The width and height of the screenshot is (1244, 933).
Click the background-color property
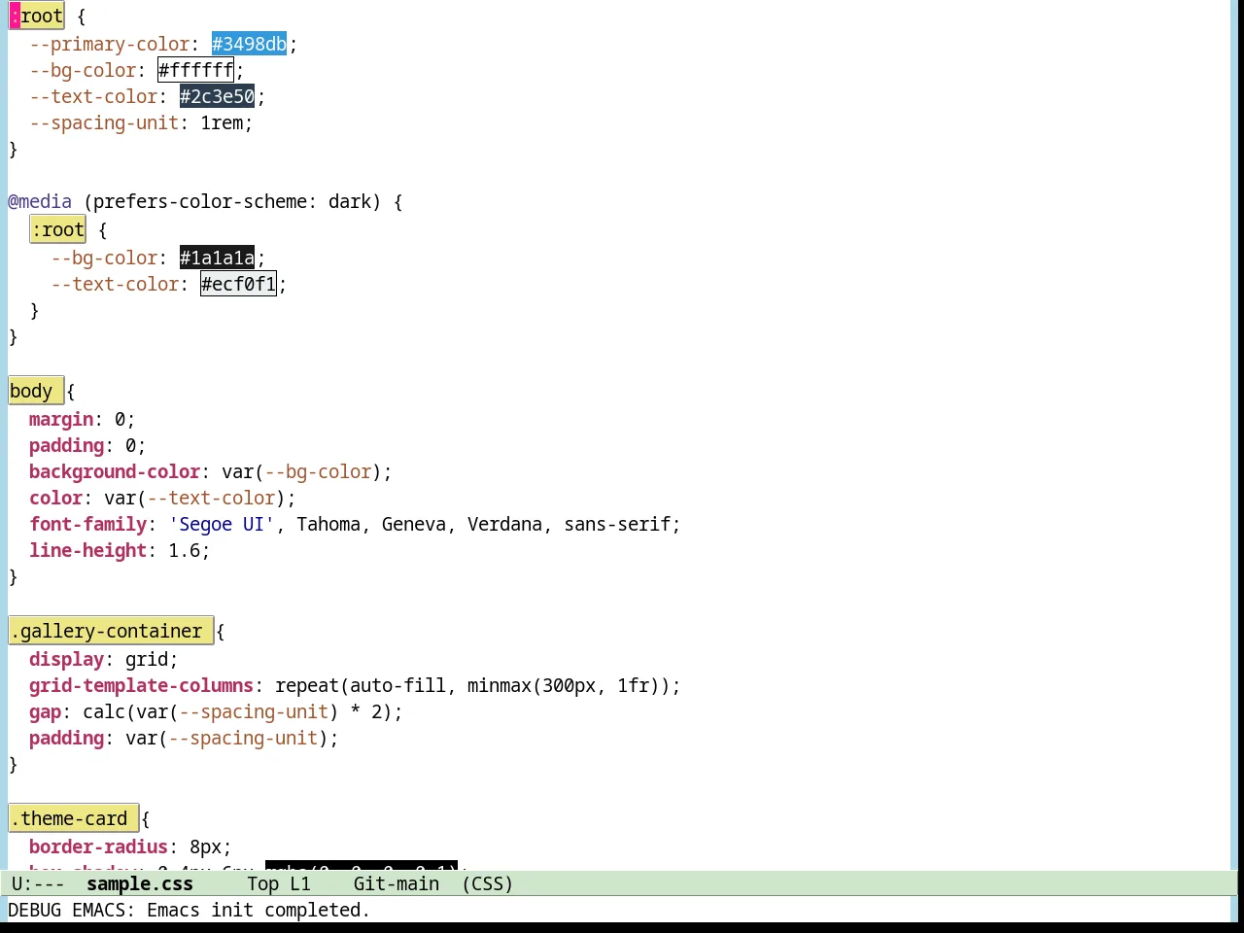click(x=115, y=471)
